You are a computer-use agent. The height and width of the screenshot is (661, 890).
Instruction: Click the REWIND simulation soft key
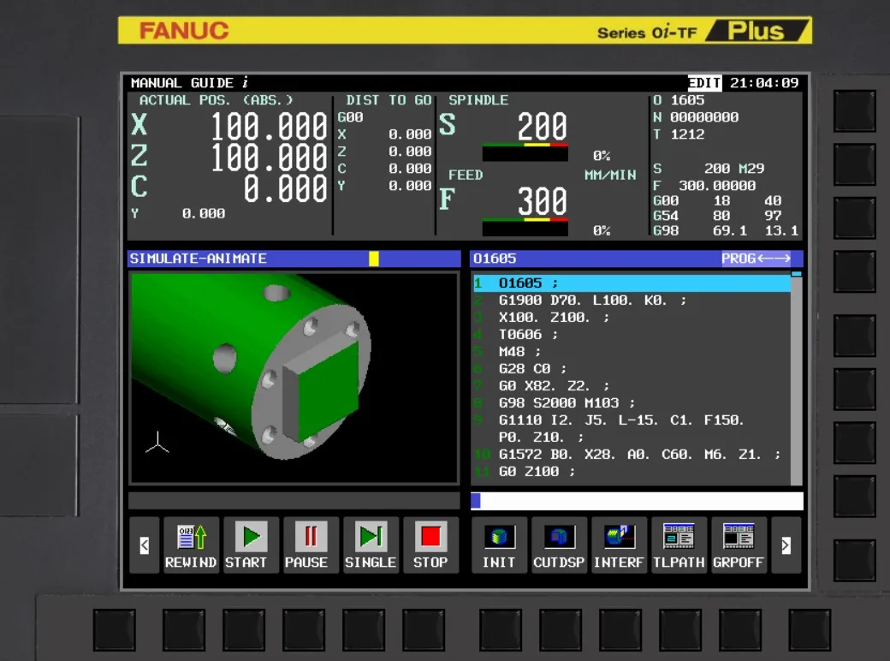tap(191, 545)
